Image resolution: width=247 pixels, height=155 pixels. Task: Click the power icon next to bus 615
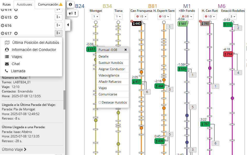tap(16, 17)
